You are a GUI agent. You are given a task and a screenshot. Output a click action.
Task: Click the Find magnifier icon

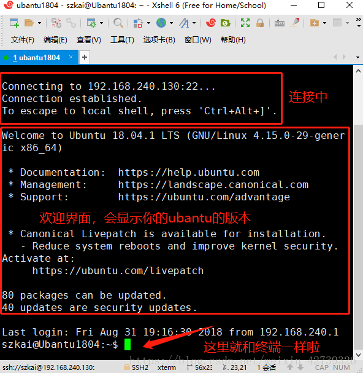coord(118,23)
